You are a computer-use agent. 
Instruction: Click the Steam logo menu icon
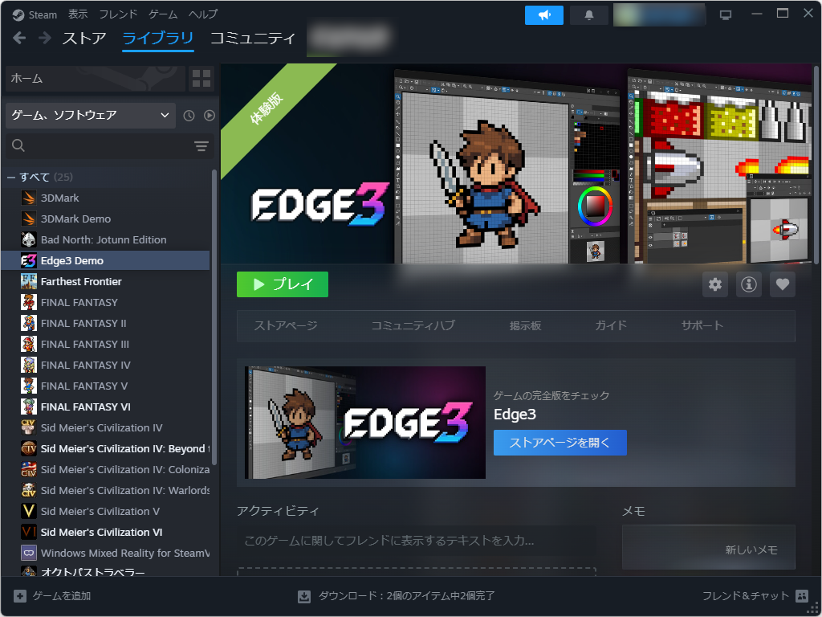pyautogui.click(x=18, y=14)
